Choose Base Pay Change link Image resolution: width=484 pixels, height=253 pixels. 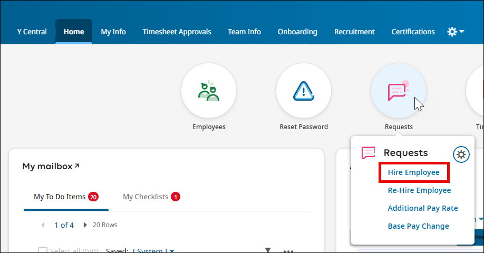(x=418, y=226)
